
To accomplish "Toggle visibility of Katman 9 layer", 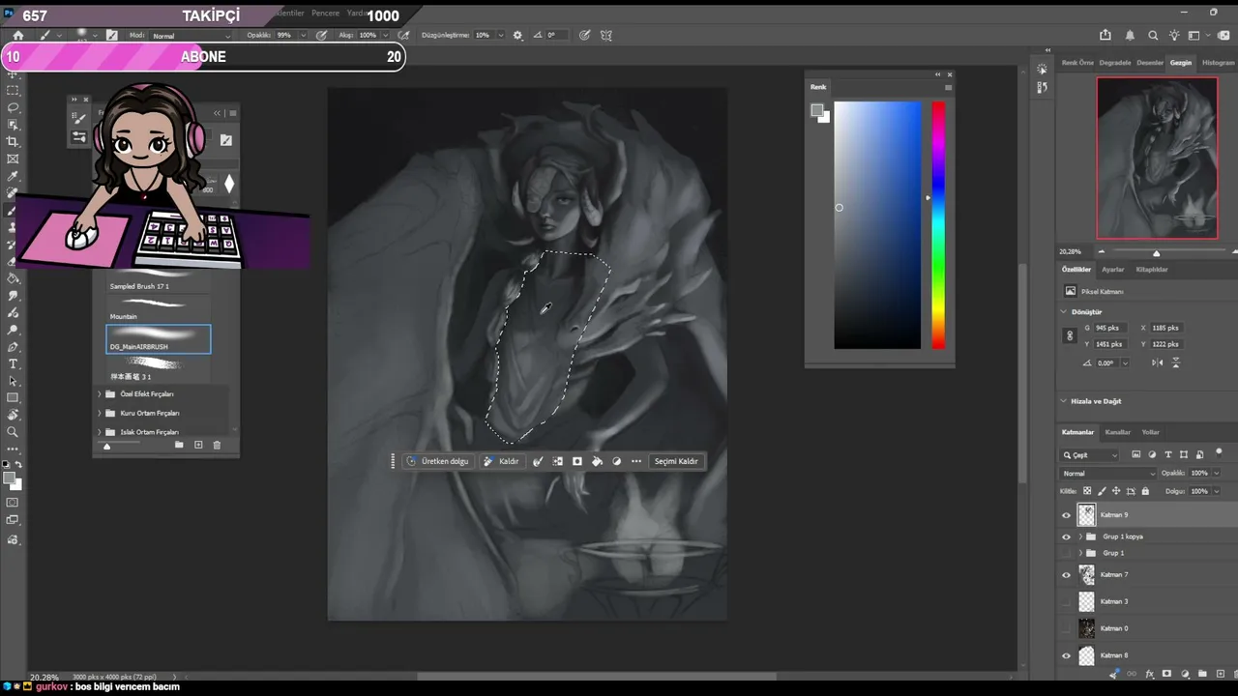I will 1066,515.
